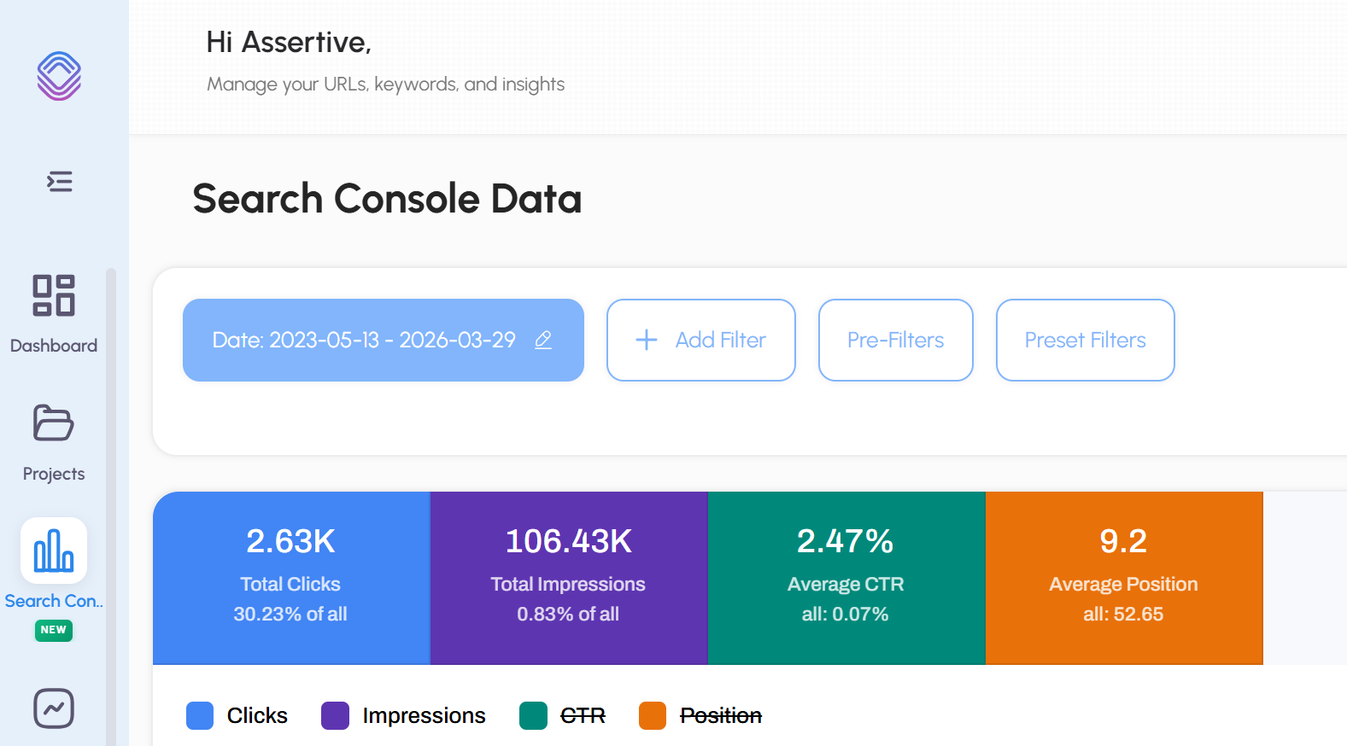Toggle the Impressions series in chart legend
The height and width of the screenshot is (746, 1347).
[423, 715]
